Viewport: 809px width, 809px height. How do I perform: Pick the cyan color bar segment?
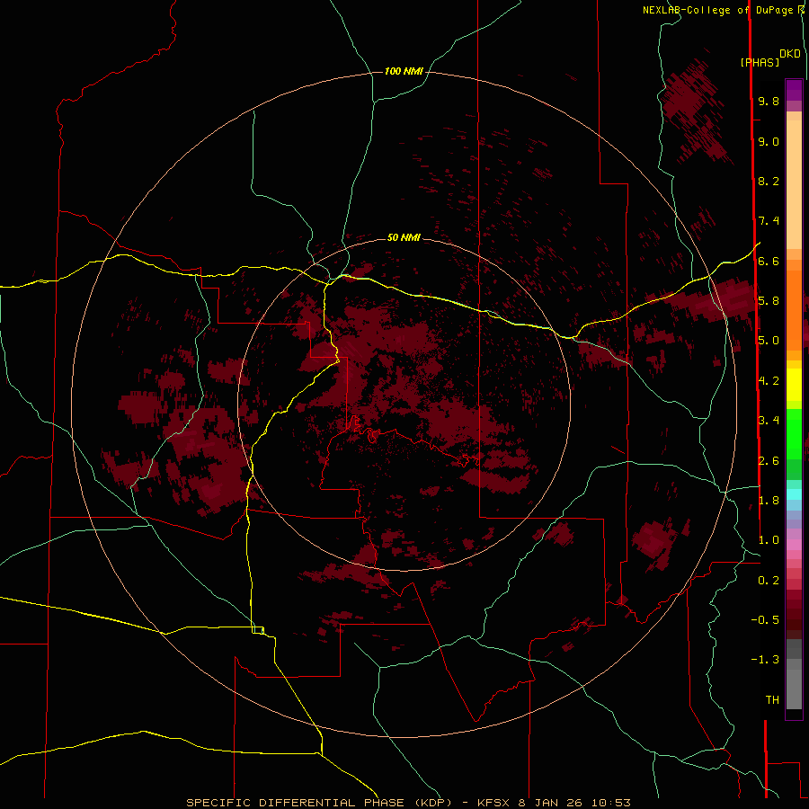coord(794,494)
